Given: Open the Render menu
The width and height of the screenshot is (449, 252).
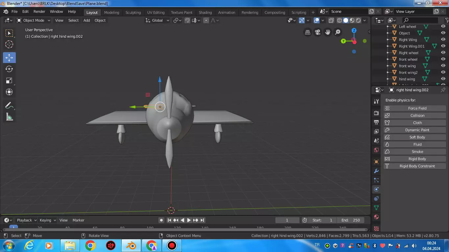Looking at the screenshot, I should 39,11.
